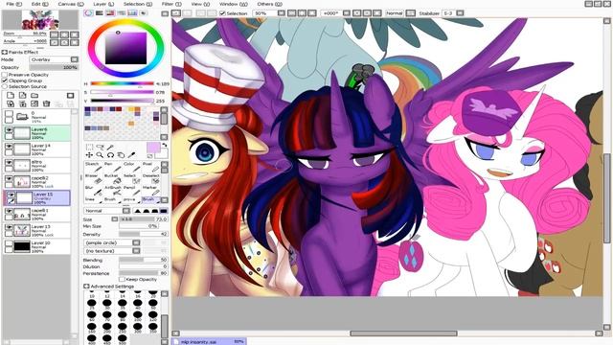The image size is (613, 345).
Task: Open the Selection menu
Action: [138, 4]
